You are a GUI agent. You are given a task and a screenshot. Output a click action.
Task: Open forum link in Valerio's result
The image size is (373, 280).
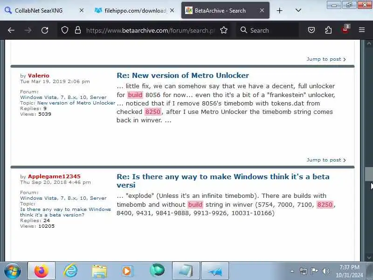click(x=63, y=98)
